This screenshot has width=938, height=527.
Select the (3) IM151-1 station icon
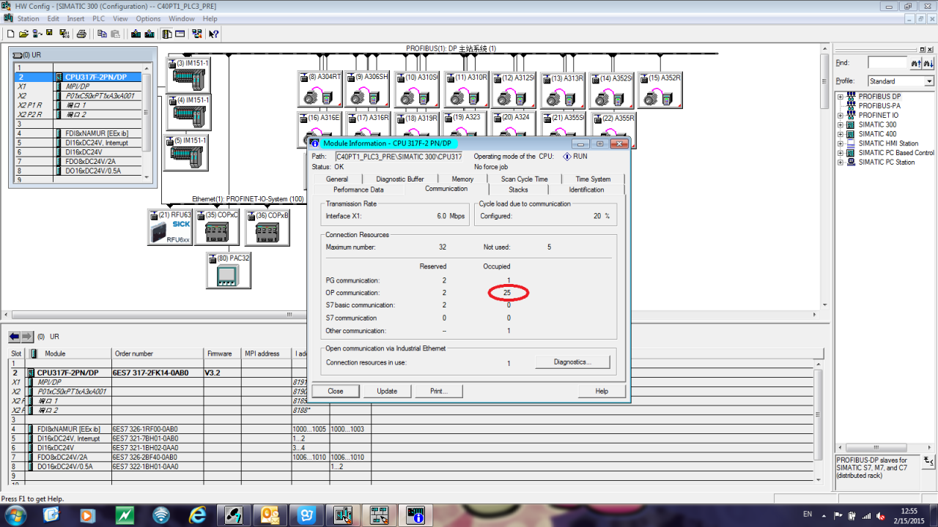[188, 74]
